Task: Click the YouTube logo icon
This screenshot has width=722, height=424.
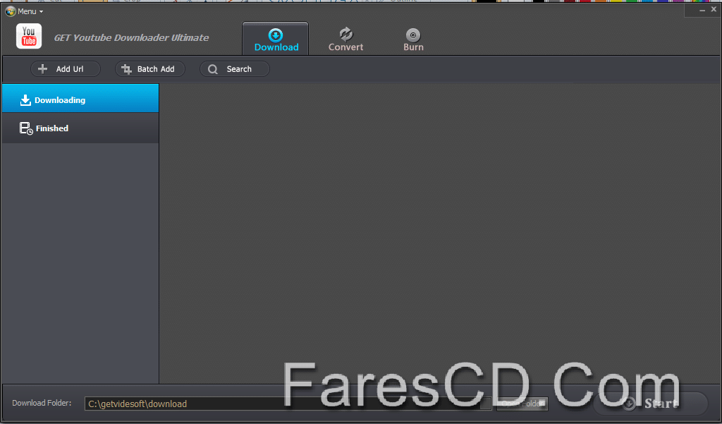Action: click(x=29, y=37)
